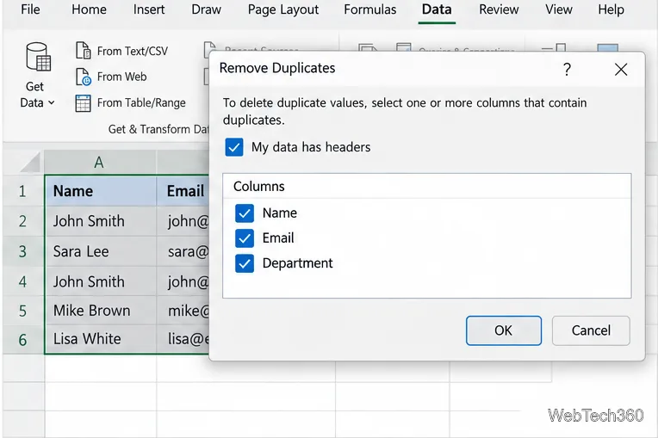Select row 3 header
This screenshot has width=658, height=438.
tap(22, 251)
